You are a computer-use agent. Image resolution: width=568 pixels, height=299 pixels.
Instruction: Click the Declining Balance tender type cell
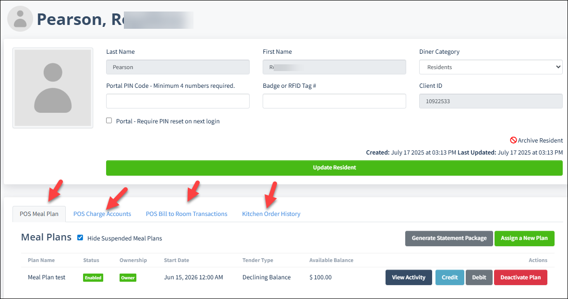266,277
